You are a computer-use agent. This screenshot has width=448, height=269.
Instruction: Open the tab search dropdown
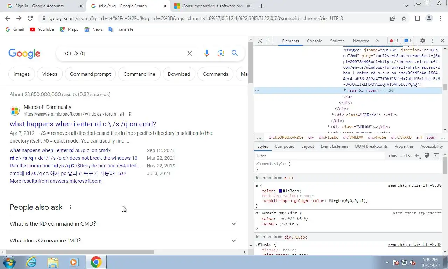pos(406,6)
